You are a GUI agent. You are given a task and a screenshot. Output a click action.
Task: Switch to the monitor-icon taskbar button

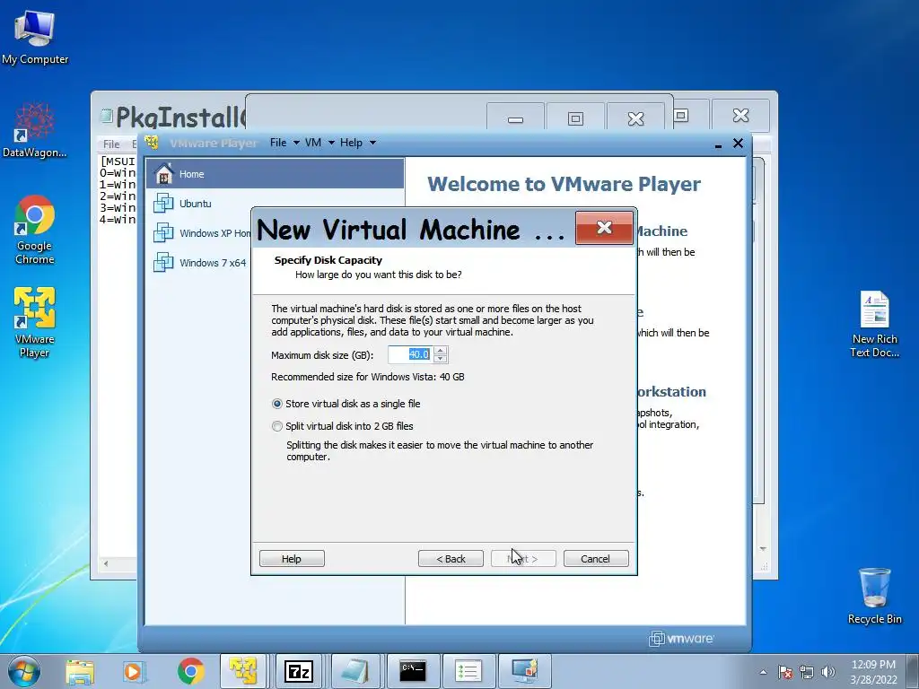(x=524, y=671)
